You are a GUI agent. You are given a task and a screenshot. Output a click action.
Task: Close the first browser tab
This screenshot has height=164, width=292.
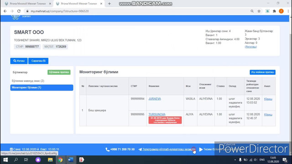[x=50, y=4]
